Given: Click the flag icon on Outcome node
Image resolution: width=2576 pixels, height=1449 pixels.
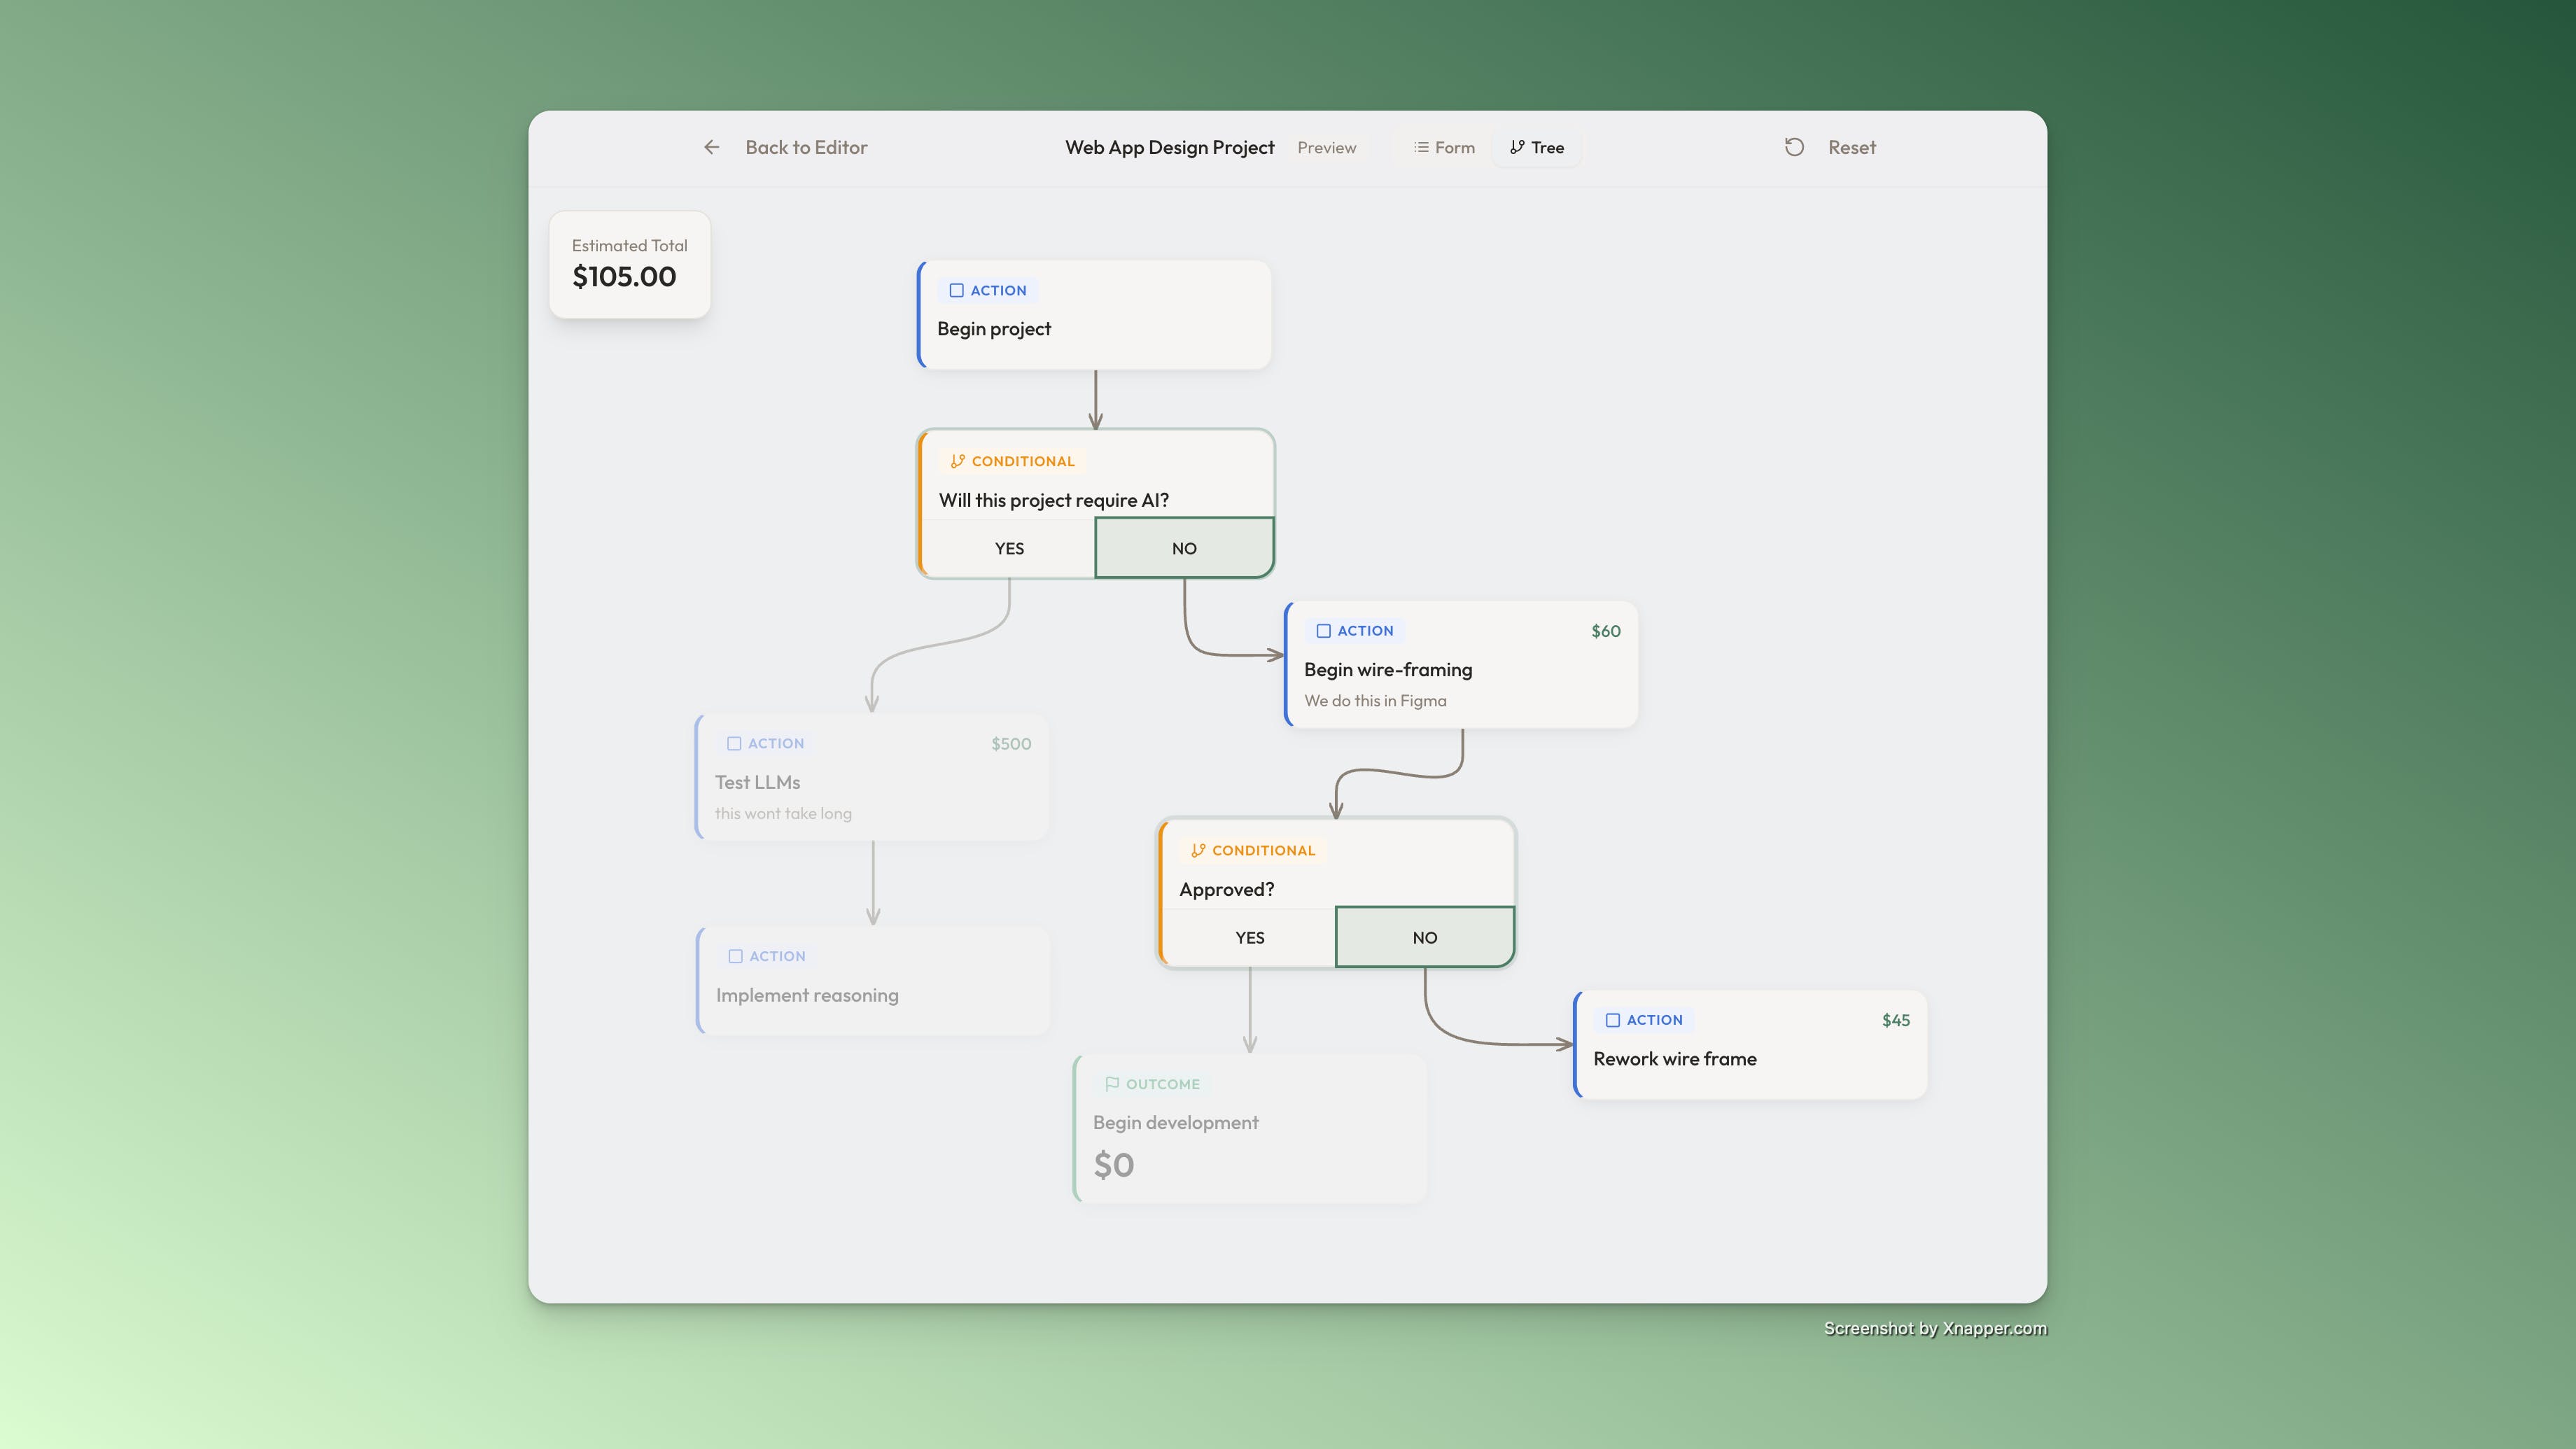Looking at the screenshot, I should click(1111, 1084).
